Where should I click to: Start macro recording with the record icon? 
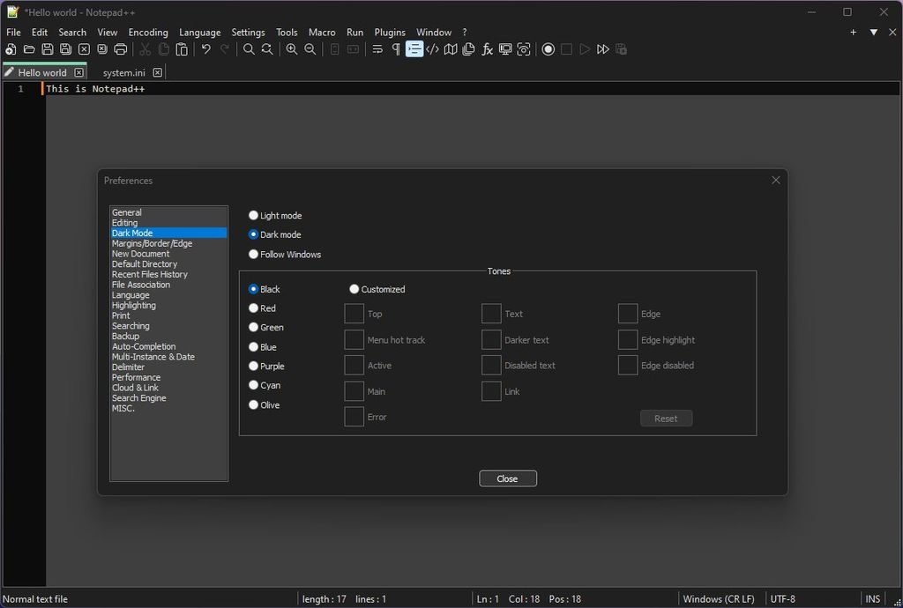pyautogui.click(x=548, y=49)
